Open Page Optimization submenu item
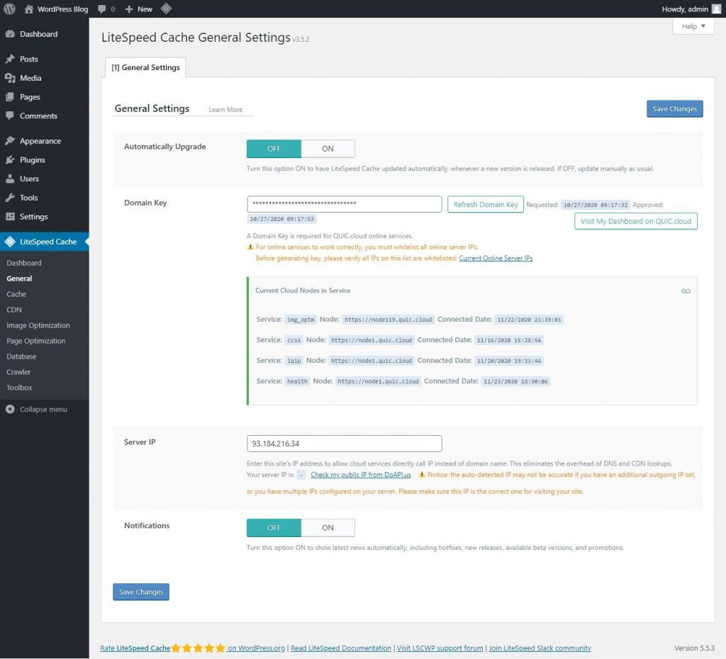The width and height of the screenshot is (726, 659). (36, 341)
